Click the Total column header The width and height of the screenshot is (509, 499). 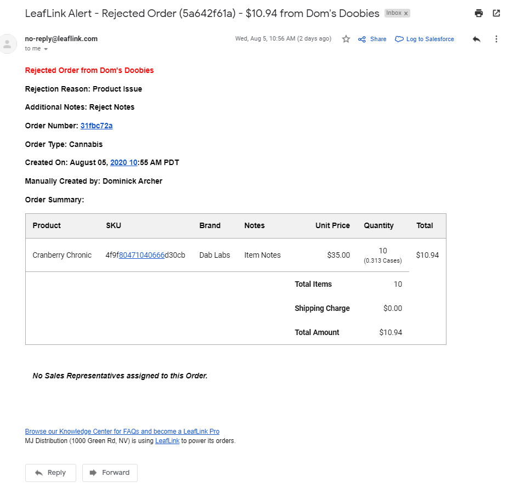425,225
